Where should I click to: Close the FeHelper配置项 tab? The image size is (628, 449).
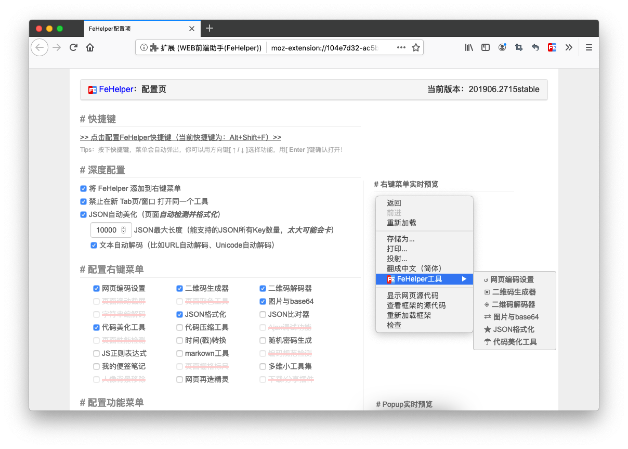192,29
